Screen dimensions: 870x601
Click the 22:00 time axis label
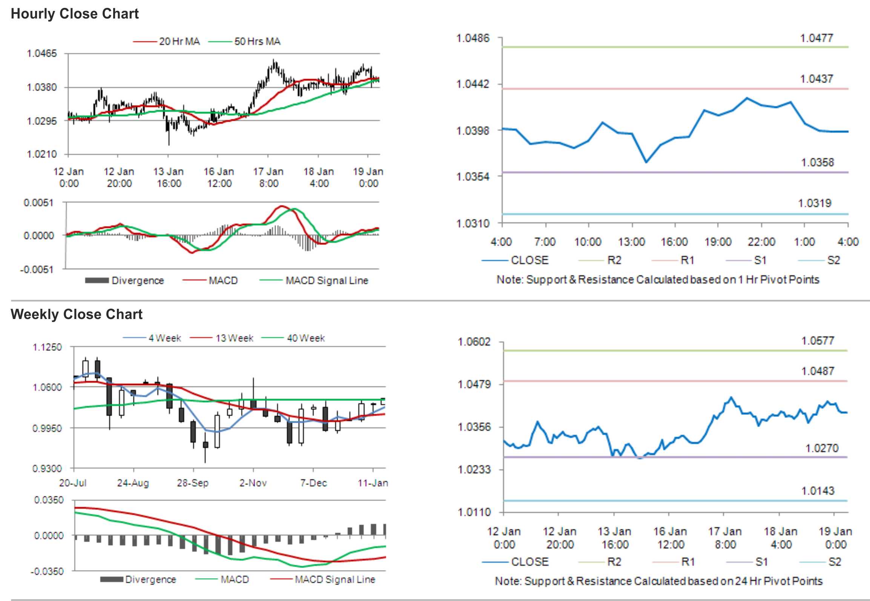tap(761, 242)
